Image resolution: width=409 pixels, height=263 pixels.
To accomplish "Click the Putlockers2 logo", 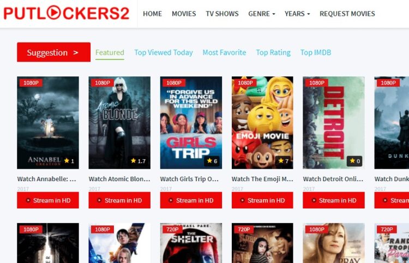I will 67,13.
